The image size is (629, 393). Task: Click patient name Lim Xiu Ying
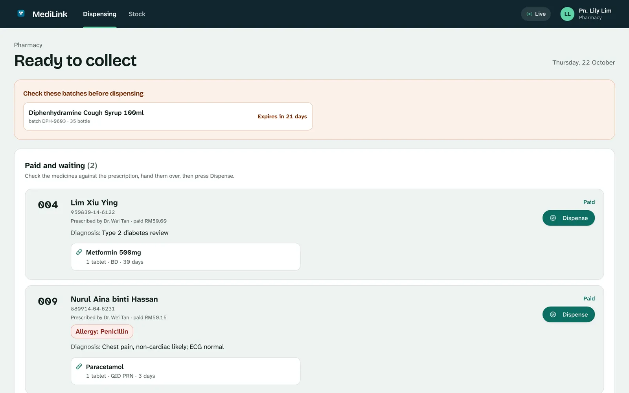click(x=94, y=203)
